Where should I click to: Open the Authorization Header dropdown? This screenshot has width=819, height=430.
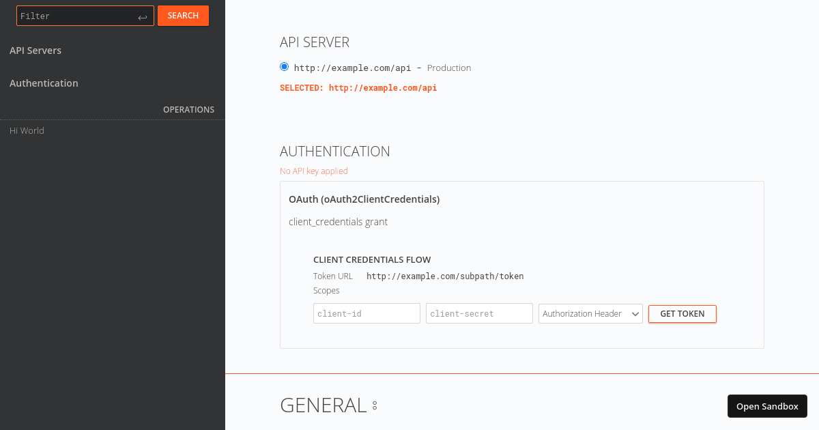coord(590,313)
